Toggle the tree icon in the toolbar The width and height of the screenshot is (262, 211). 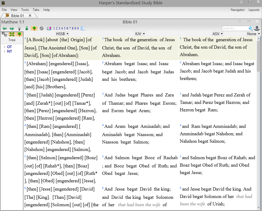click(x=34, y=28)
